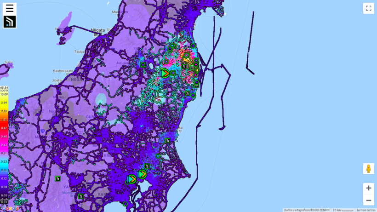The image size is (377, 212).
Task: Open the sensor marker on Chiba east coast
Action: 167,140
